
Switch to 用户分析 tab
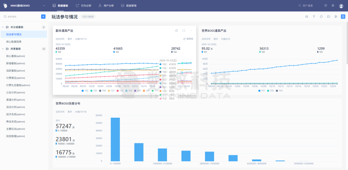tap(106, 5)
